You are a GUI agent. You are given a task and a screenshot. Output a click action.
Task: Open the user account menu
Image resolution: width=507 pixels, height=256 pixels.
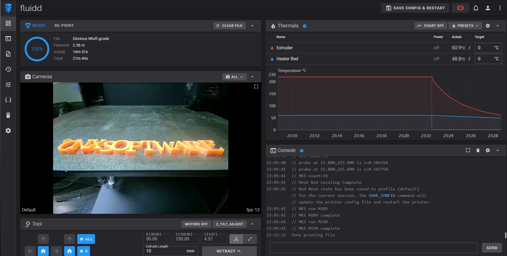(488, 8)
